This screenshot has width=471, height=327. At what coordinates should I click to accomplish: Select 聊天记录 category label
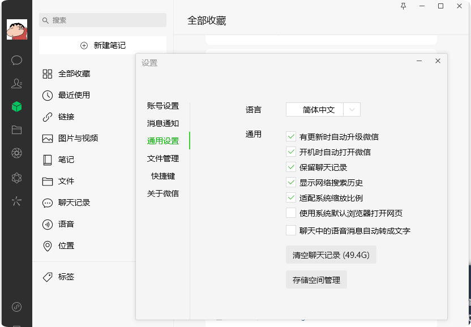[x=74, y=203]
